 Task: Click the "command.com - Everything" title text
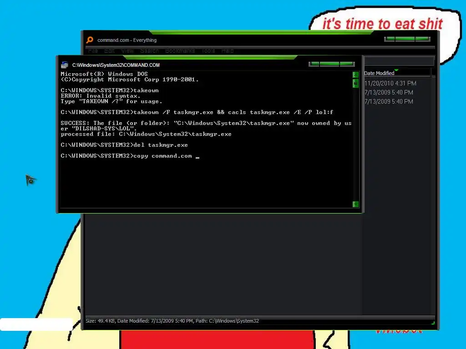click(x=127, y=40)
